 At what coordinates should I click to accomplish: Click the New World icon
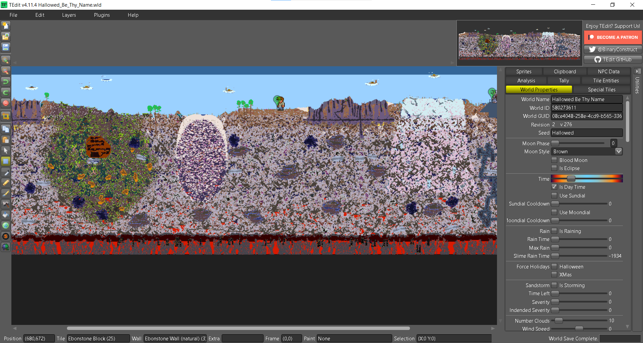(6, 26)
